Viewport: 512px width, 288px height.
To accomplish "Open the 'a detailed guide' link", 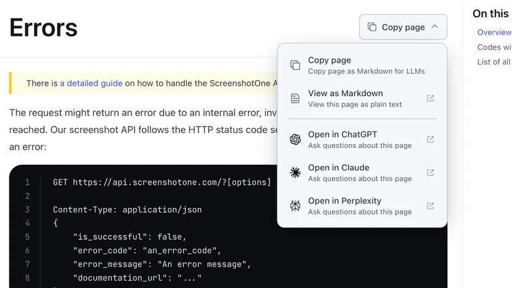I will pos(91,83).
